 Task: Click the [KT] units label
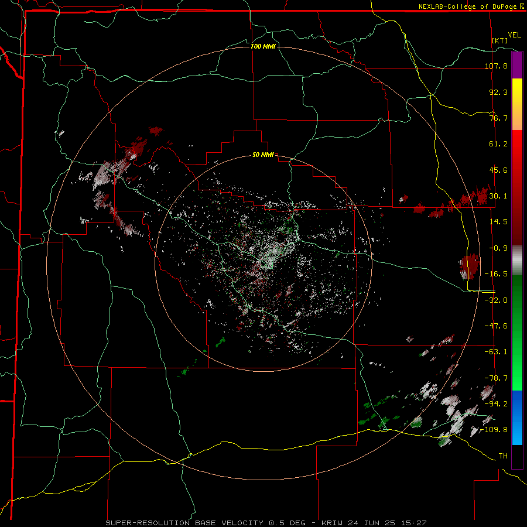click(x=499, y=40)
